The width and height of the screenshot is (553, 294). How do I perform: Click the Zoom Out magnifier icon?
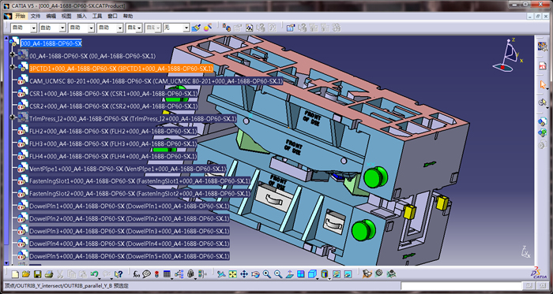pos(278,274)
